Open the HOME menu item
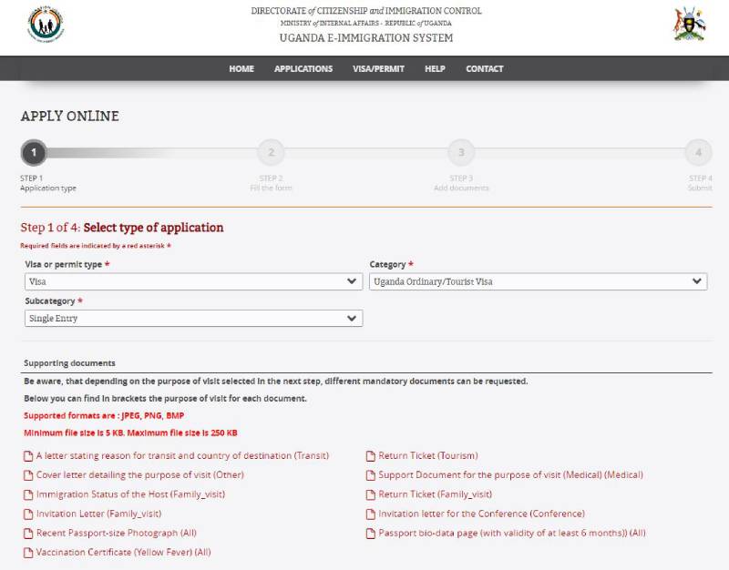Screen dimensions: 729x570 pos(241,69)
